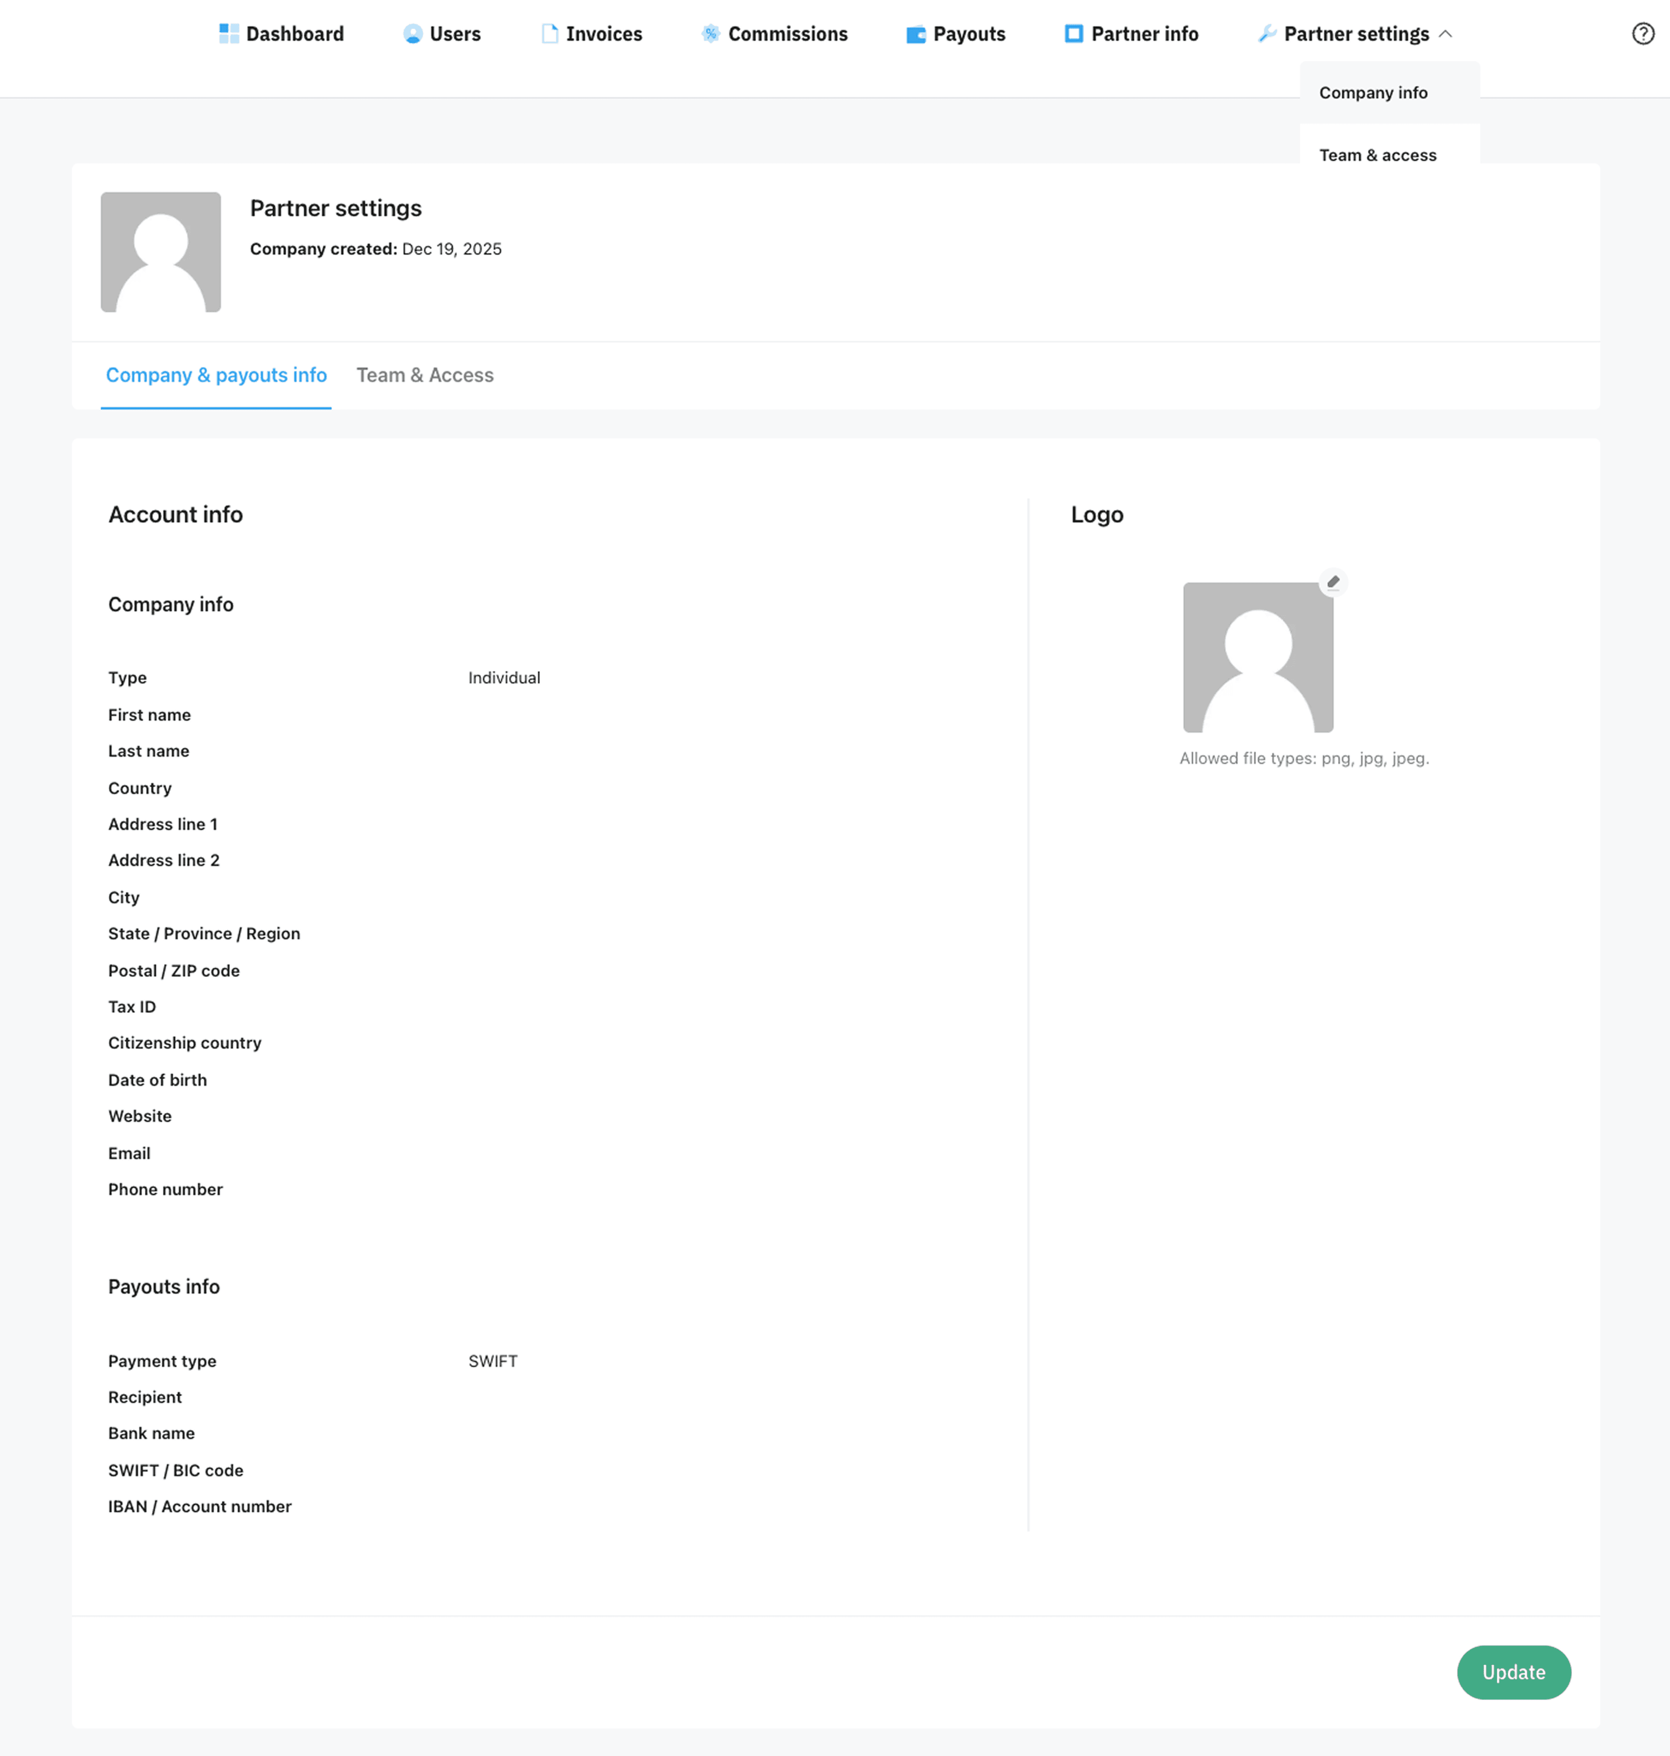1670x1756 pixels.
Task: Open the help question mark icon
Action: click(1643, 34)
